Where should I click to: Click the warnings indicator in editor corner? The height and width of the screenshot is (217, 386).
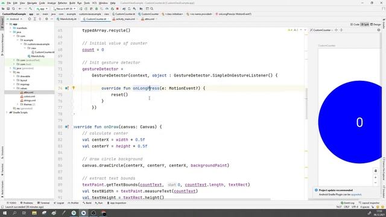tap(293, 30)
